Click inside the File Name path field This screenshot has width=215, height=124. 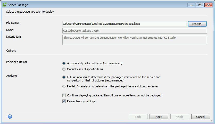click(124, 24)
